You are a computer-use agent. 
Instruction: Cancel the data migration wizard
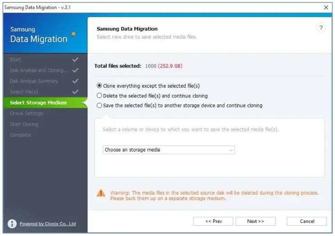307,221
